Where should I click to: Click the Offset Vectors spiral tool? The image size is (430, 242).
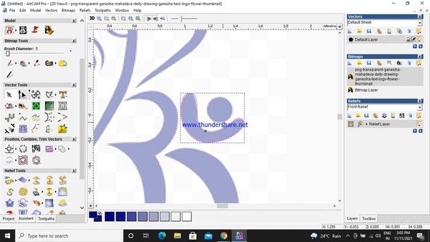(36, 160)
